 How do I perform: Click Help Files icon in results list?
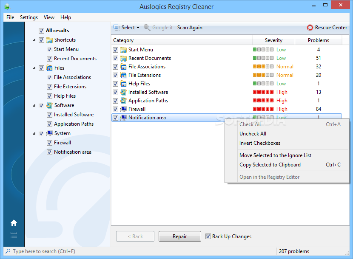coord(123,84)
